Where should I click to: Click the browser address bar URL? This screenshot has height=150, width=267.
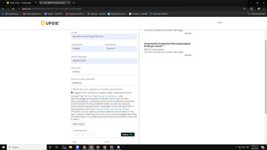(52, 9)
